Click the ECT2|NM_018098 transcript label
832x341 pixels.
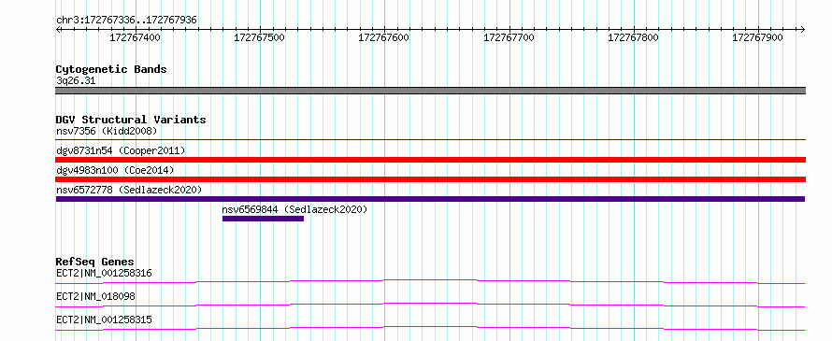(95, 296)
